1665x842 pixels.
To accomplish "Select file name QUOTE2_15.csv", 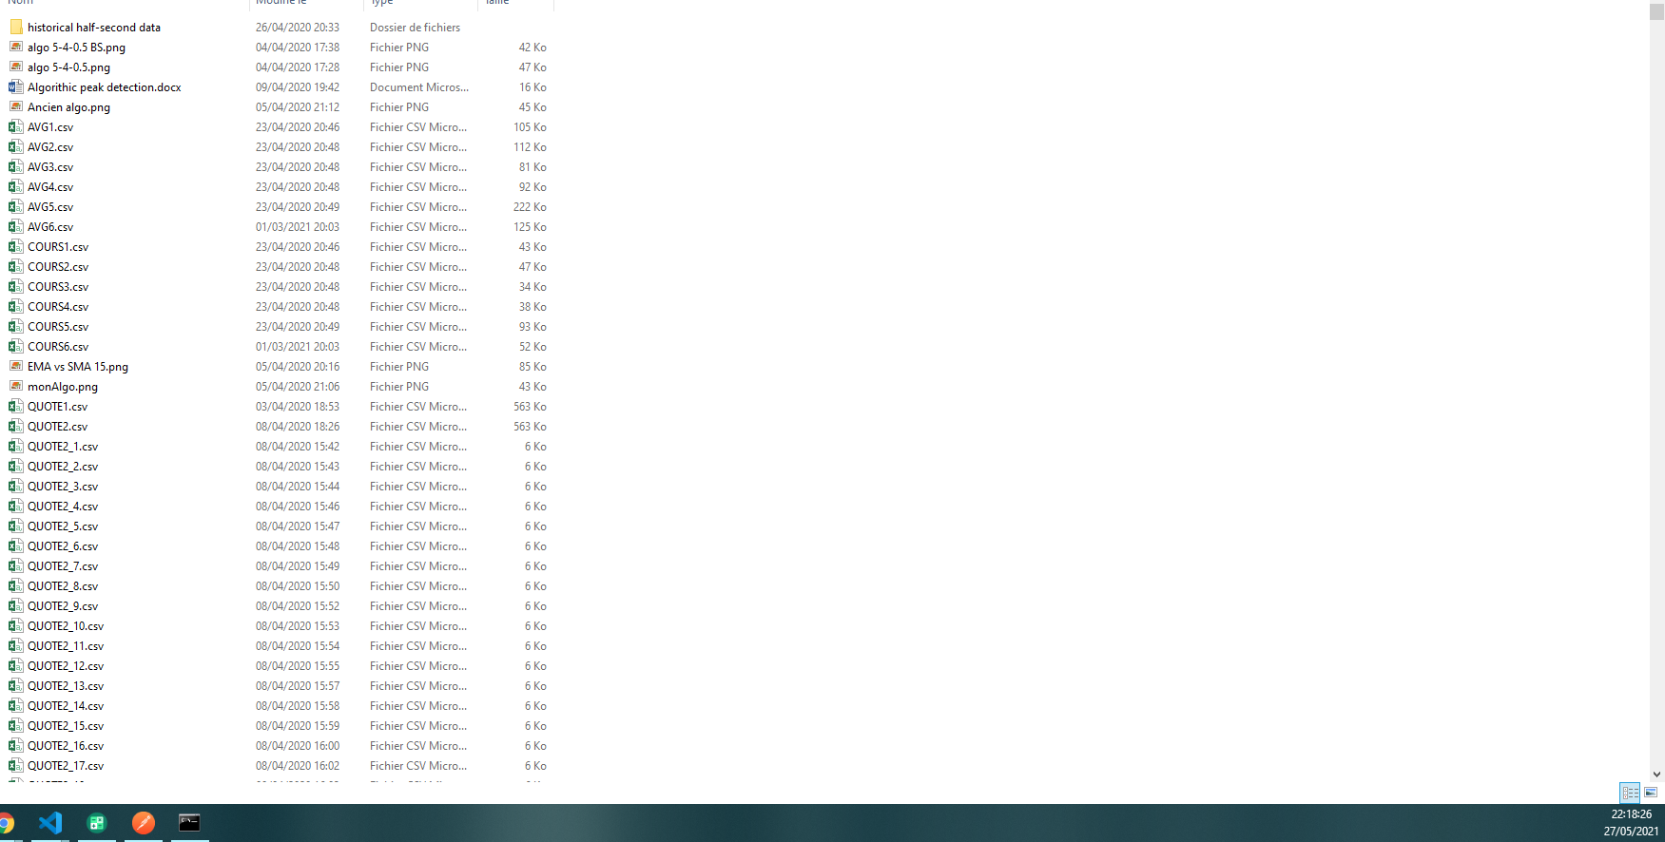I will (x=66, y=726).
